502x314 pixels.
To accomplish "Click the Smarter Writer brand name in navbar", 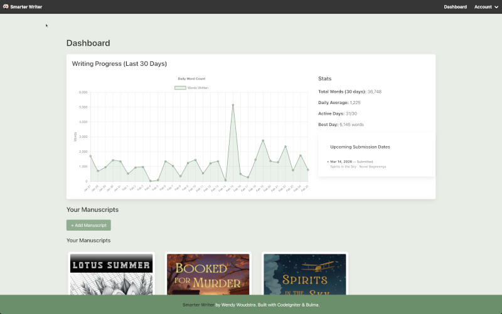I will 26,7.
